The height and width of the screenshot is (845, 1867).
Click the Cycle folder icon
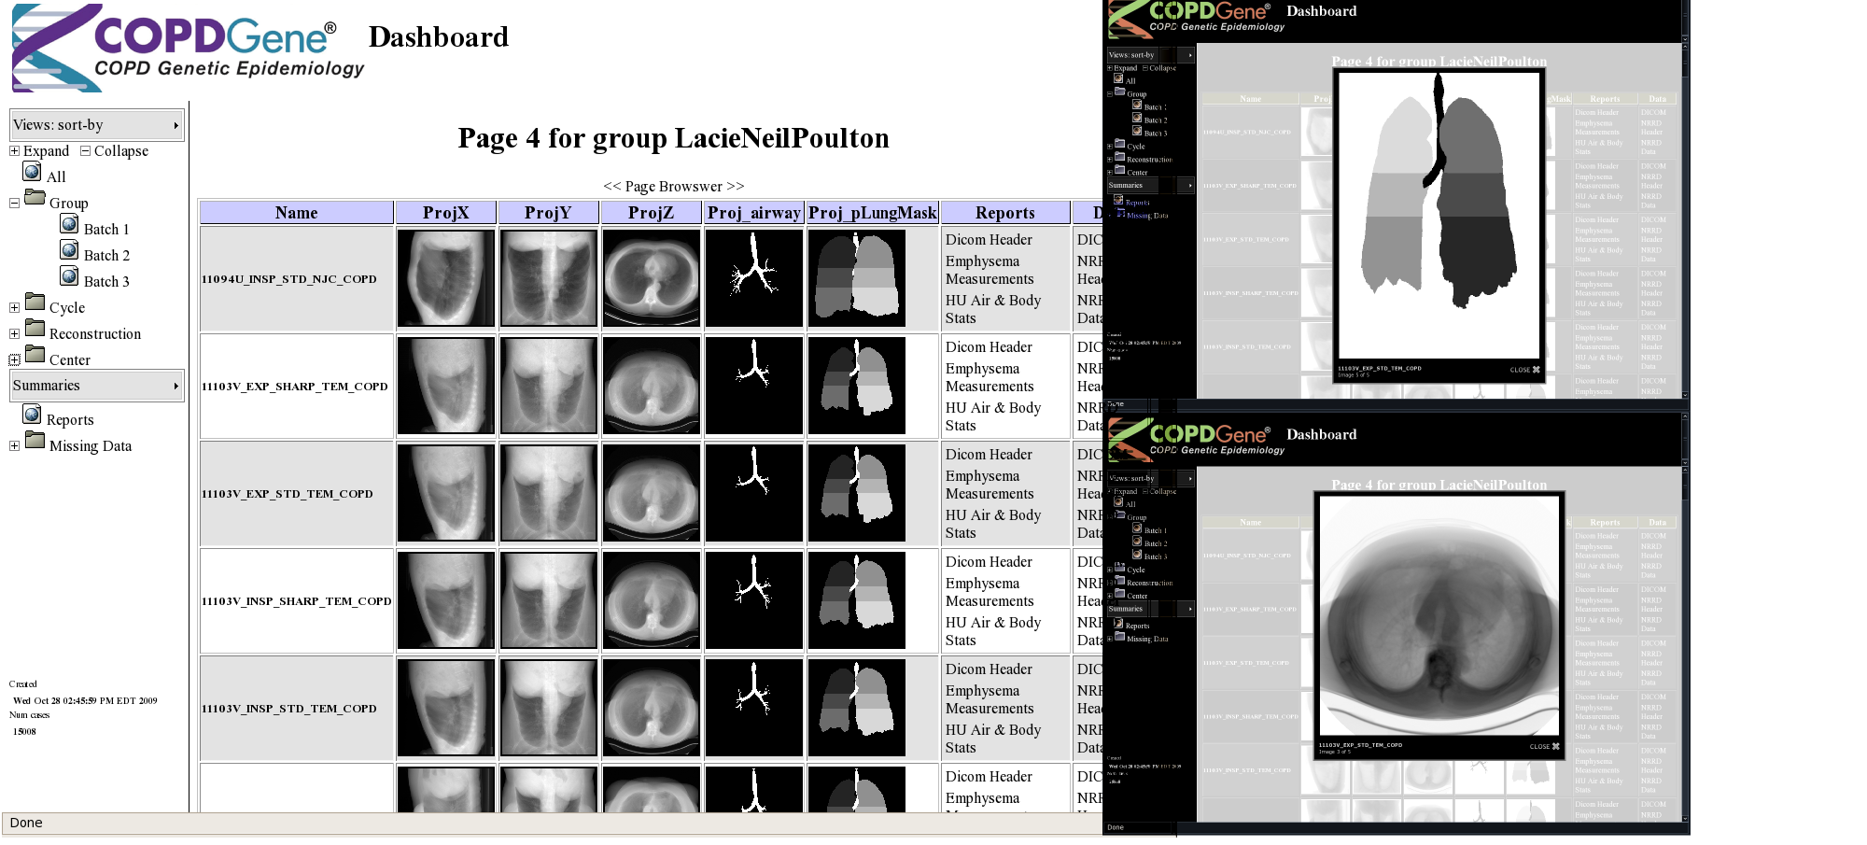tap(35, 303)
